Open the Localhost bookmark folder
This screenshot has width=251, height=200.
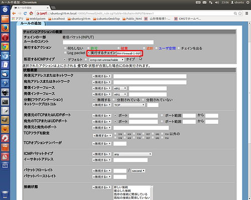tap(57, 18)
